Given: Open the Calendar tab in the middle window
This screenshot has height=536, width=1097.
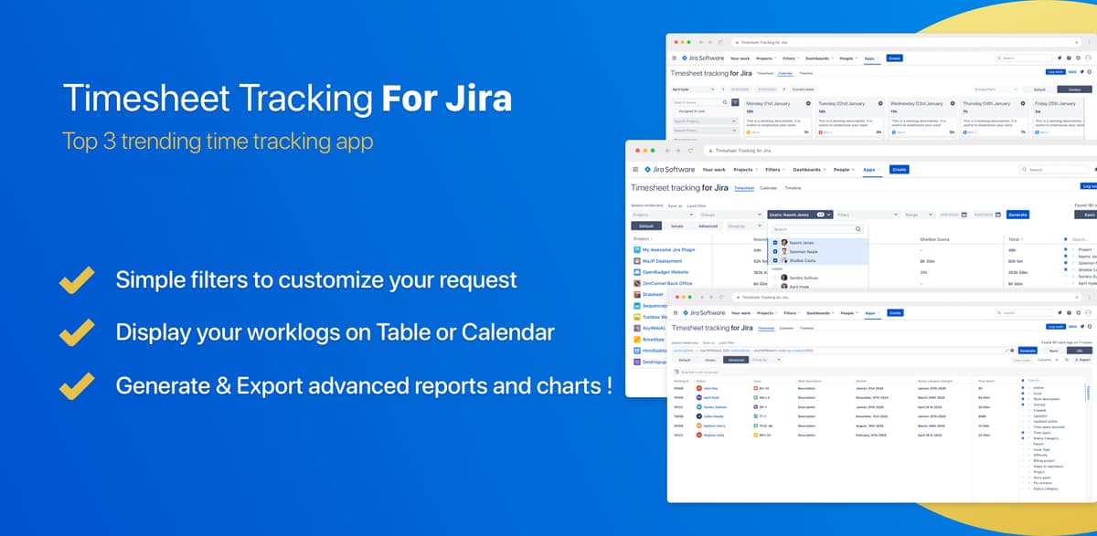Looking at the screenshot, I should (x=767, y=188).
